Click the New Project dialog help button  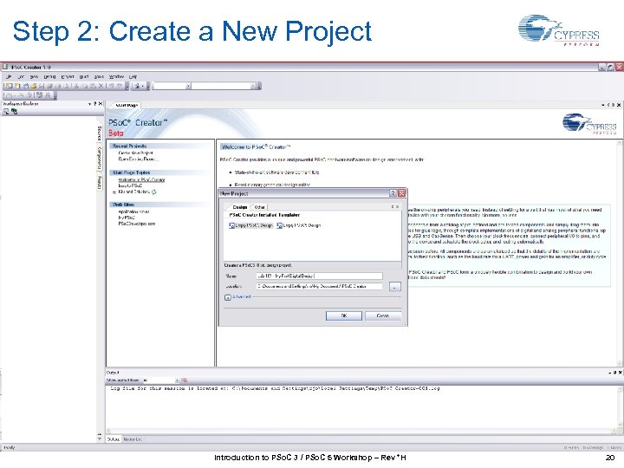[x=393, y=193]
